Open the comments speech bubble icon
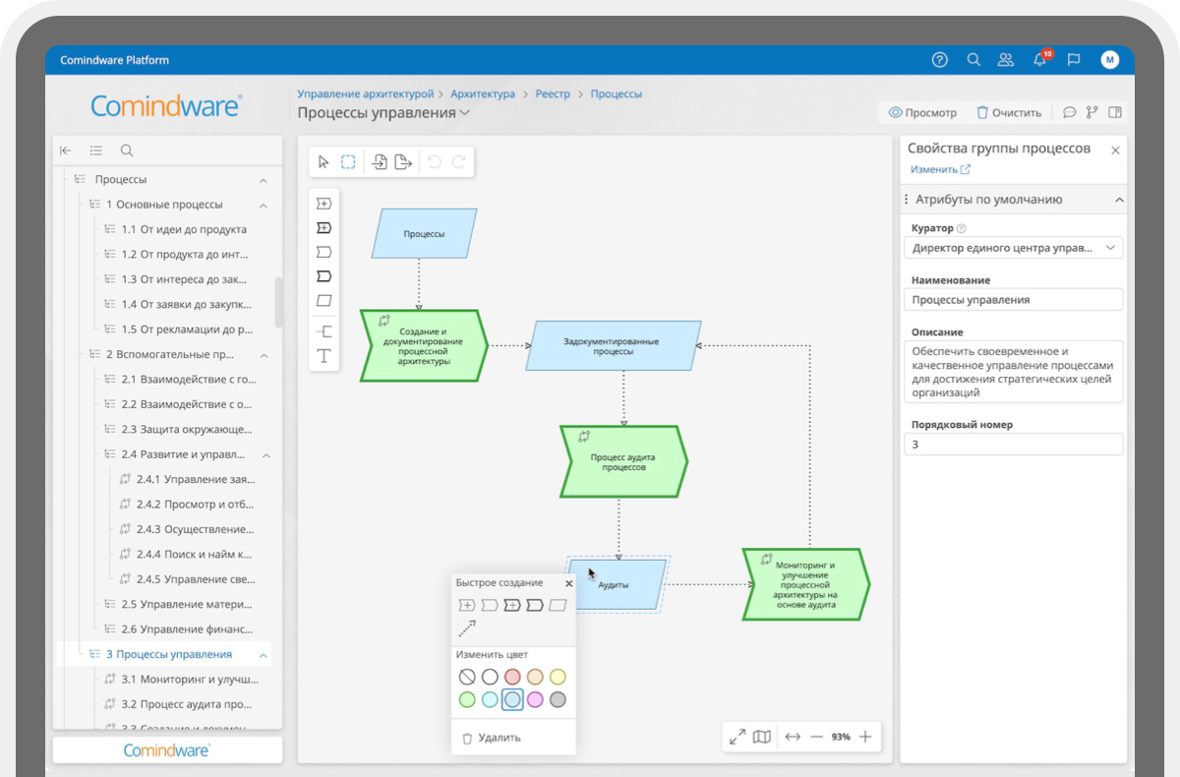This screenshot has width=1180, height=777. point(1070,112)
